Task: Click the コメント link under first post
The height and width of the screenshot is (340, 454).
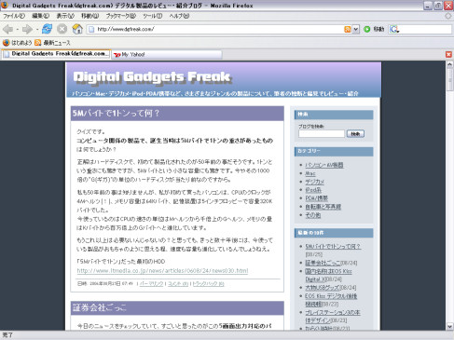Action: 178,283
